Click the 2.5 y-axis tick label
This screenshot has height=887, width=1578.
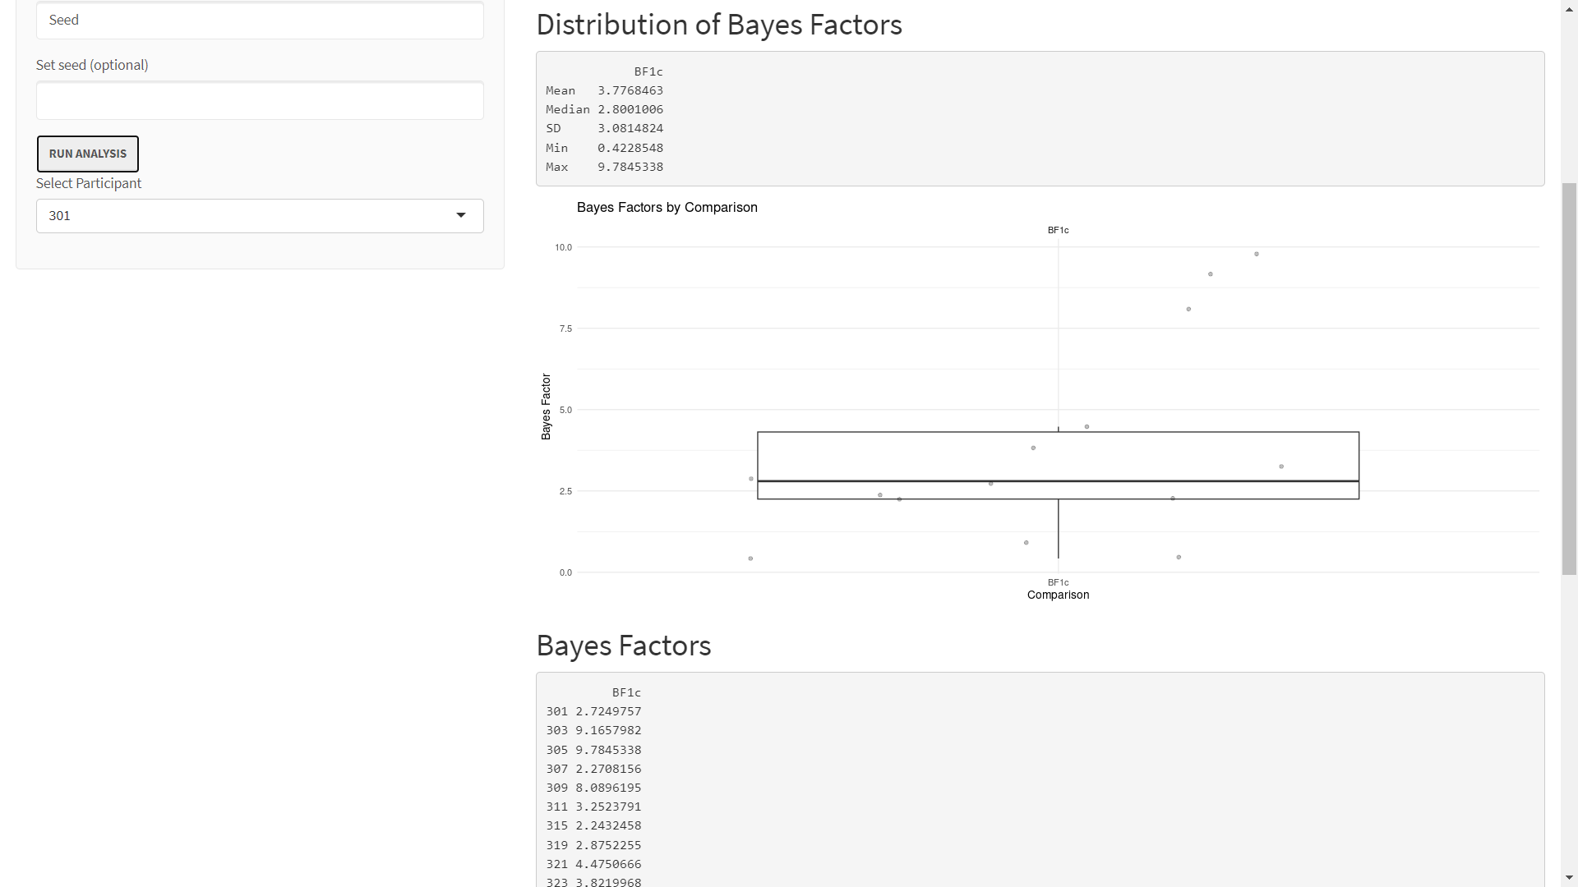[565, 491]
